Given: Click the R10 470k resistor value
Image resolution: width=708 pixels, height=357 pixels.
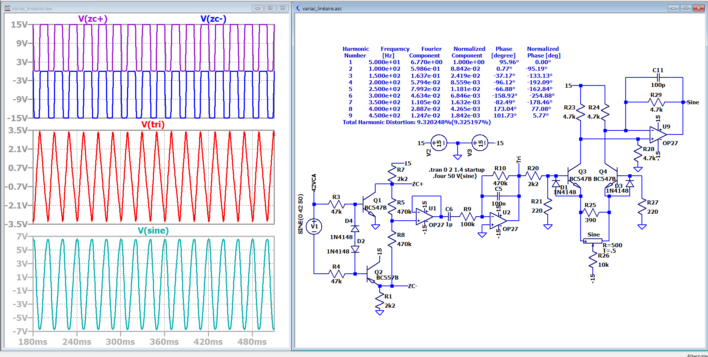Looking at the screenshot, I should (500, 183).
